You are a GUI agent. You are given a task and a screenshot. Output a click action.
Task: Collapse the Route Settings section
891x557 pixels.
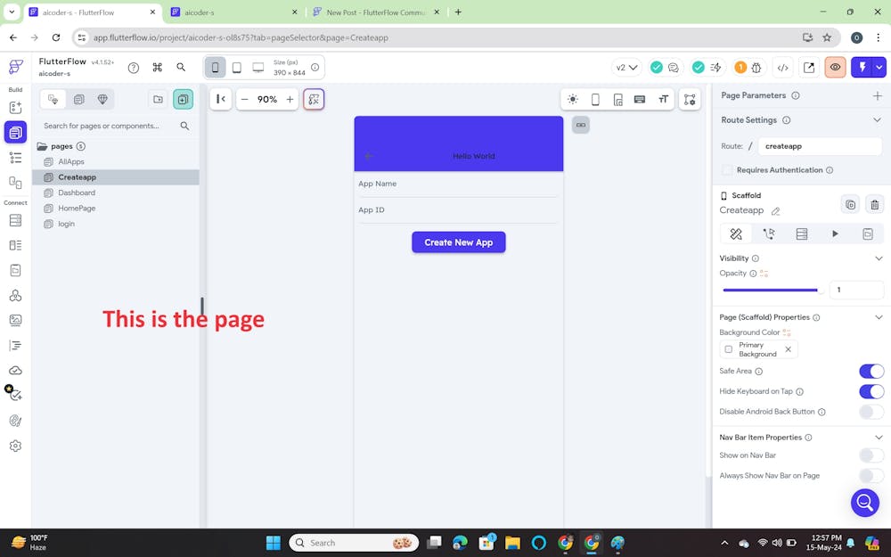878,120
